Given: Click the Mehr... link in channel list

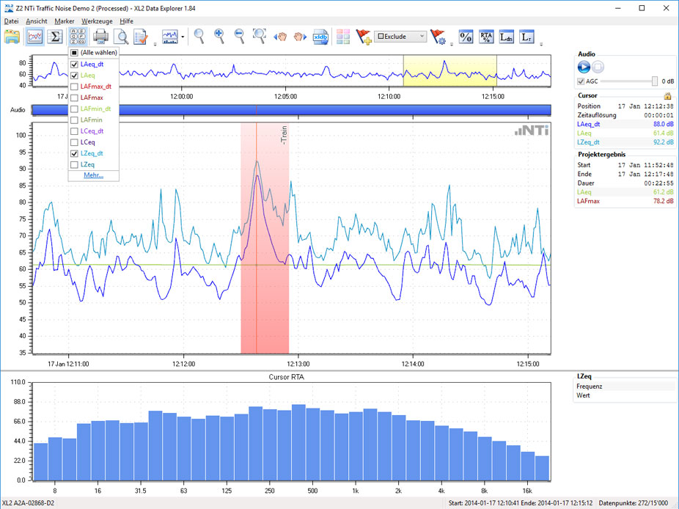Looking at the screenshot, I should [x=93, y=175].
